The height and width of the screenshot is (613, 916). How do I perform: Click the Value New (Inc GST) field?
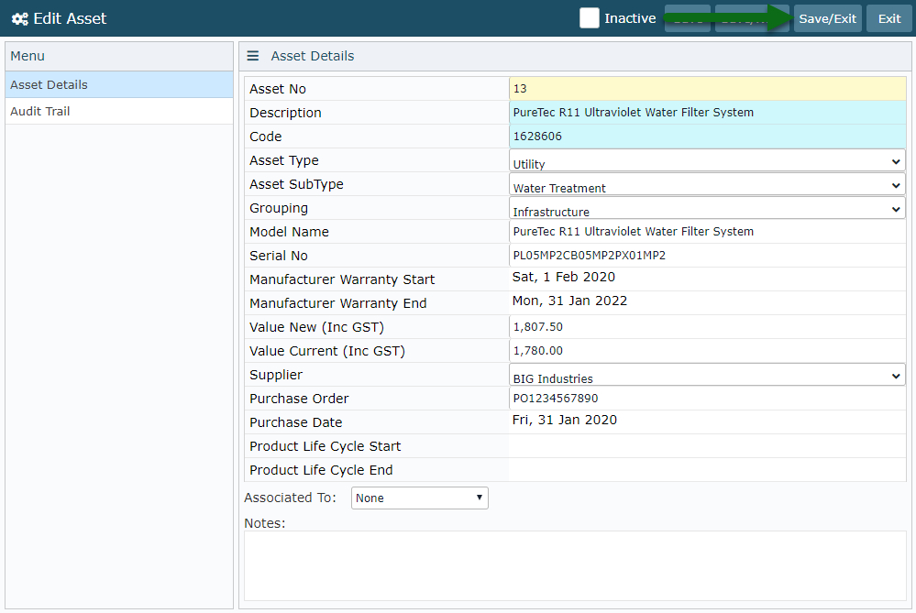(x=708, y=327)
